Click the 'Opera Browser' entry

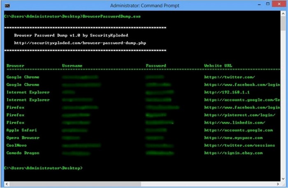pos(23,138)
